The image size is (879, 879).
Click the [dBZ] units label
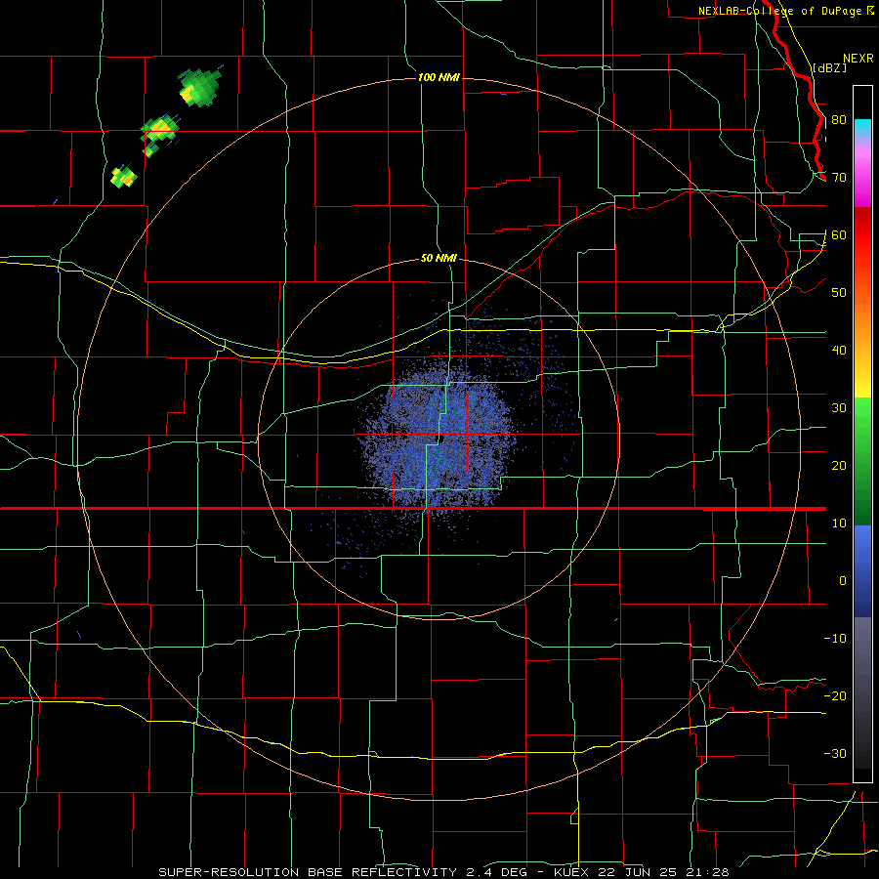click(829, 68)
